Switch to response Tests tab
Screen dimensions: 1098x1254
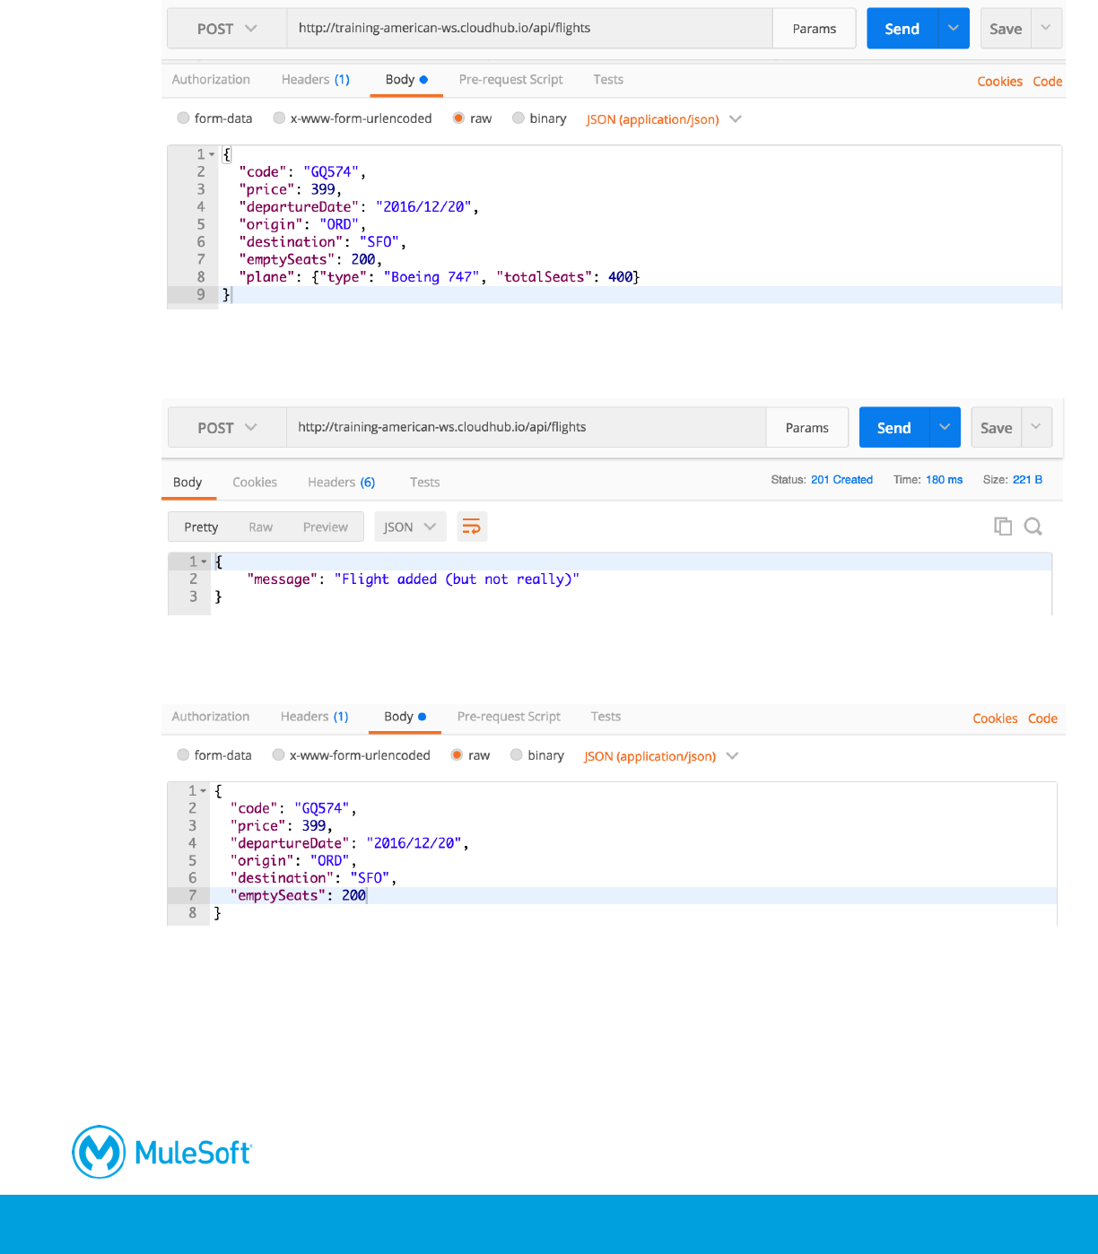(x=424, y=482)
